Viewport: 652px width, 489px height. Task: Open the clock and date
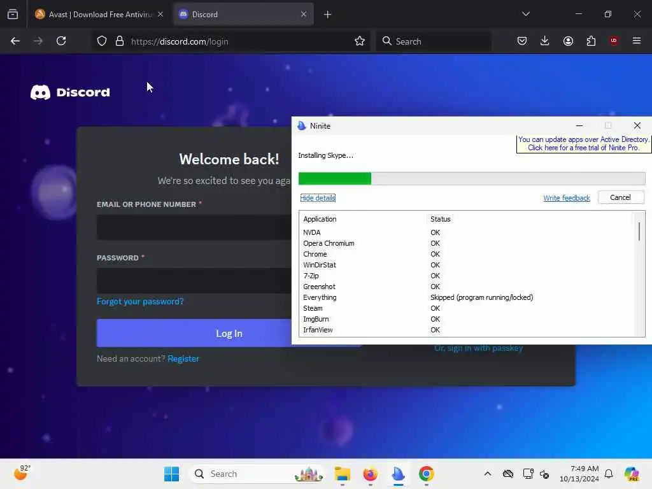[579, 474]
